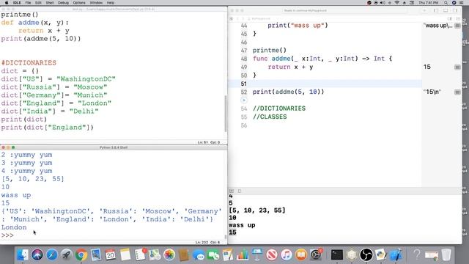This screenshot has width=469, height=264.
Task: Click the clock showing Thu 7:41 PM
Action: coord(428,3)
